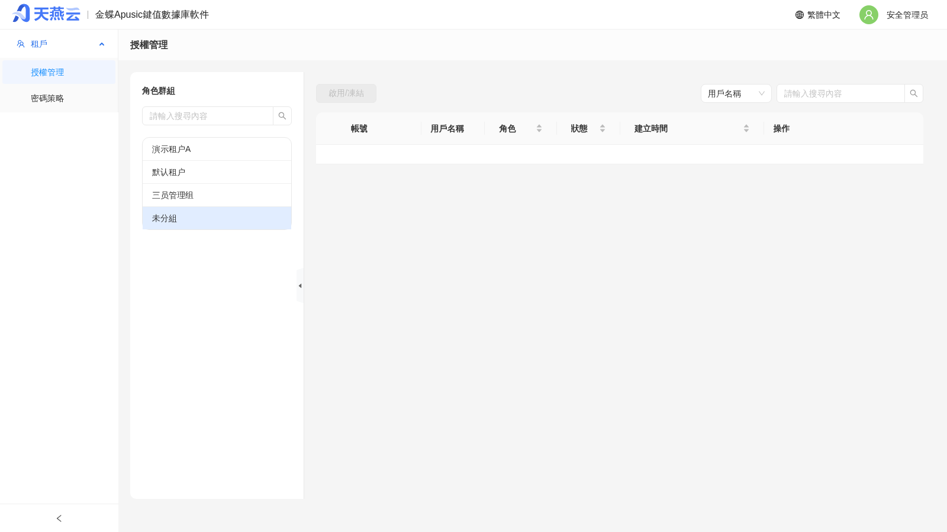
Task: Click the 角色群組 search magnifier icon
Action: 282,116
